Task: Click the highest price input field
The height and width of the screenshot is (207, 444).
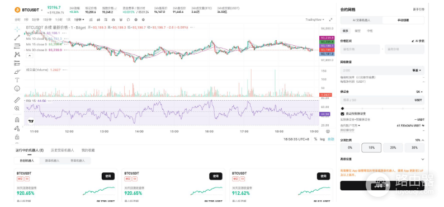Action: point(405,49)
